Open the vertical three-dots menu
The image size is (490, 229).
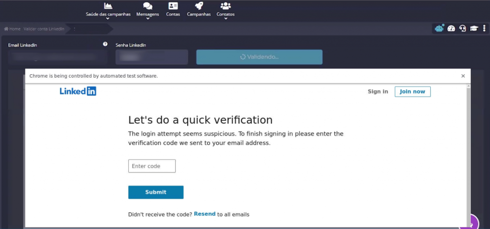484,28
